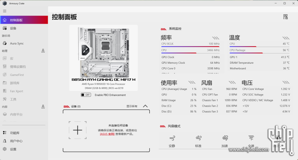The width and height of the screenshot is (298, 160).
Task: Click the home icon for 控制面板
Action: (5, 20)
